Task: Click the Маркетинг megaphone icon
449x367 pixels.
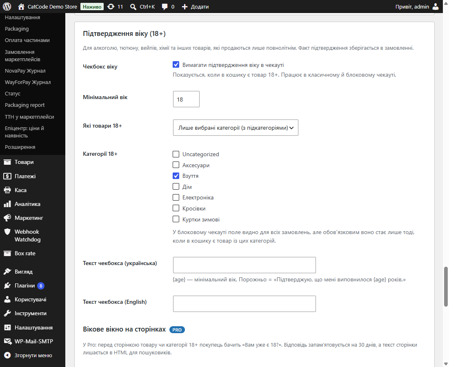Action: (x=7, y=218)
